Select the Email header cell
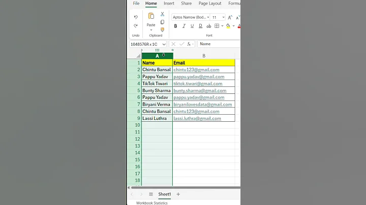This screenshot has height=205, width=366. (x=204, y=62)
